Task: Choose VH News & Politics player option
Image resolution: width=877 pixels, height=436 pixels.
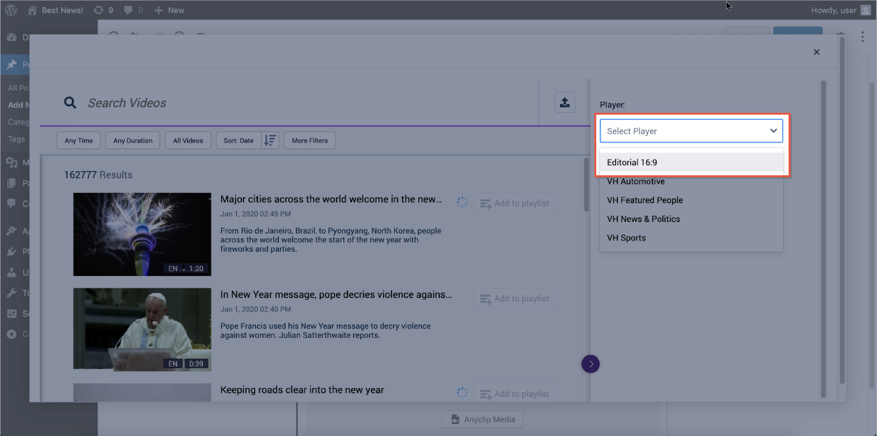Action: [x=691, y=219]
